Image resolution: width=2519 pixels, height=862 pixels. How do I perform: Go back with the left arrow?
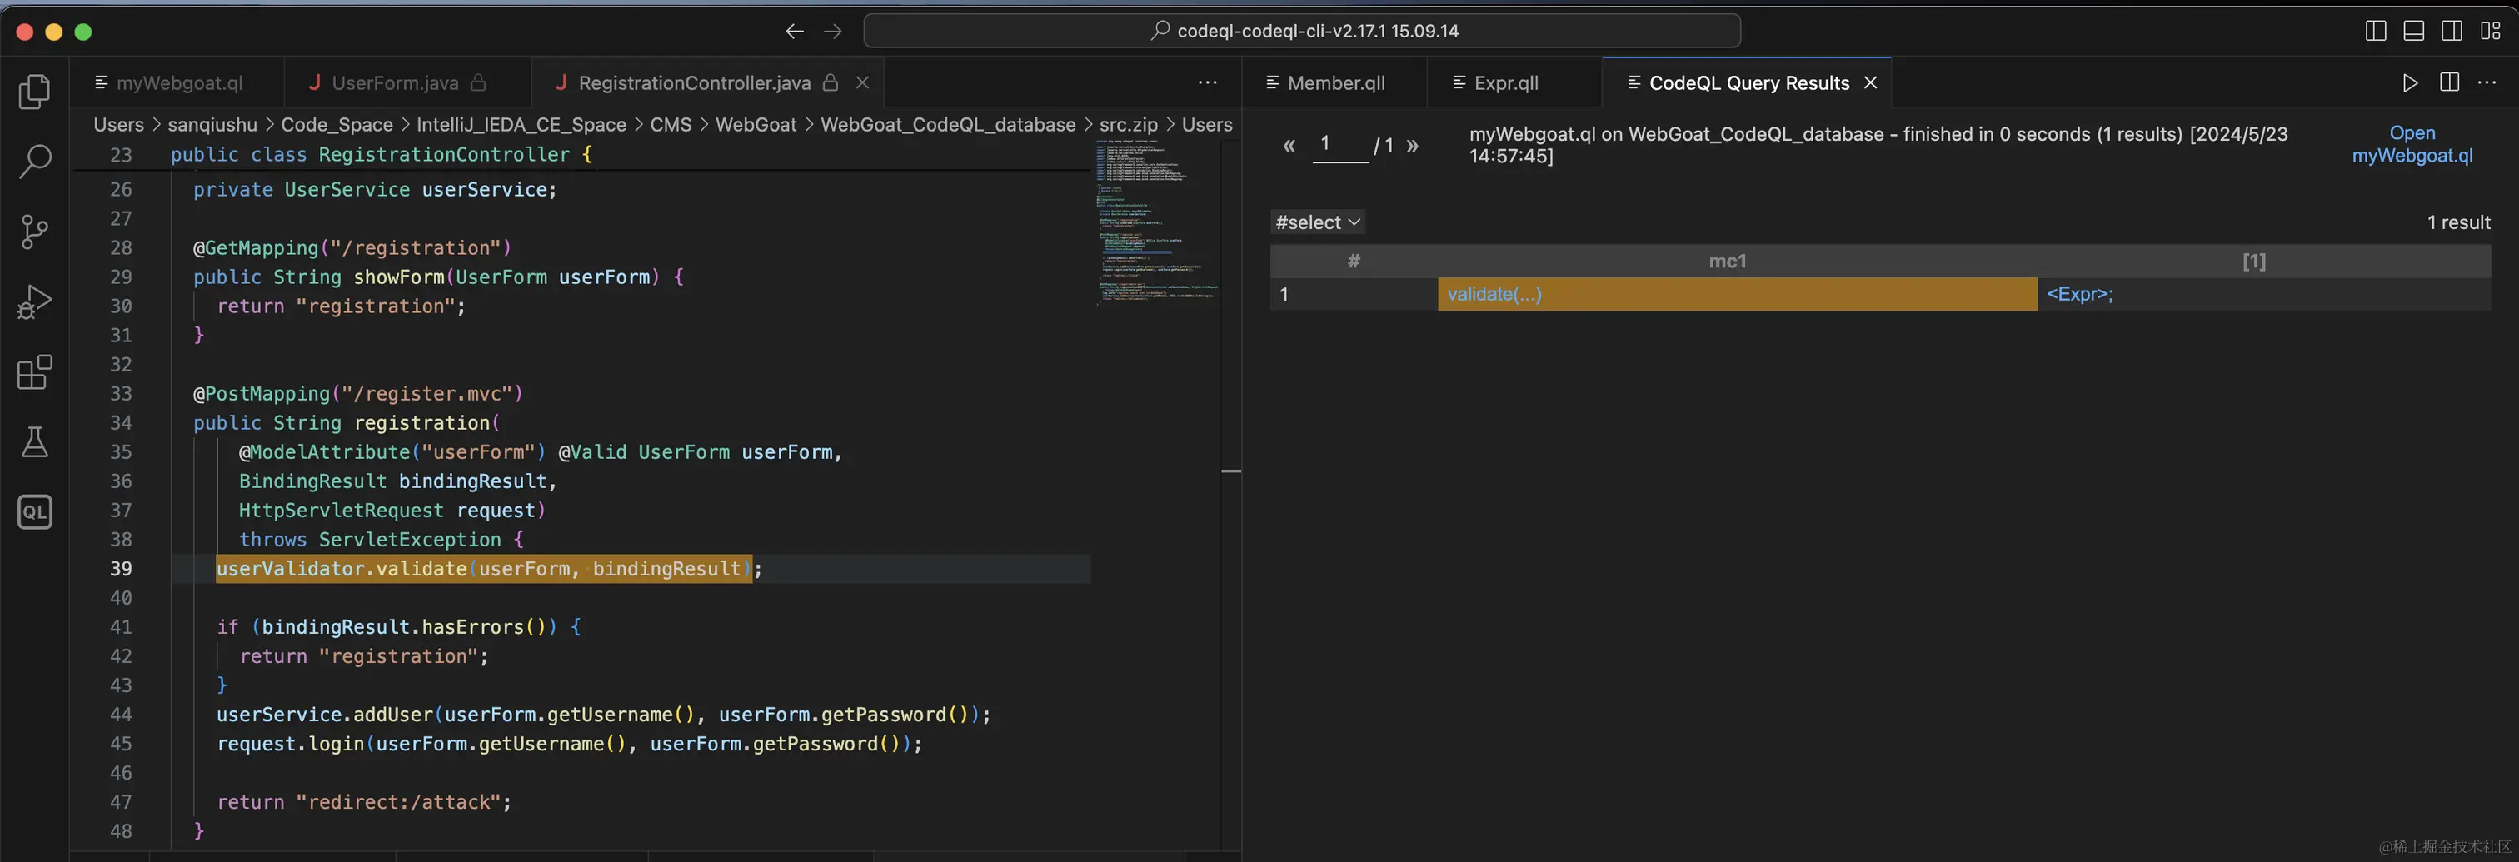(x=795, y=32)
